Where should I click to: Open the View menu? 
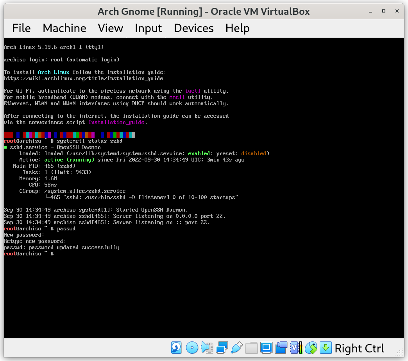(x=110, y=28)
